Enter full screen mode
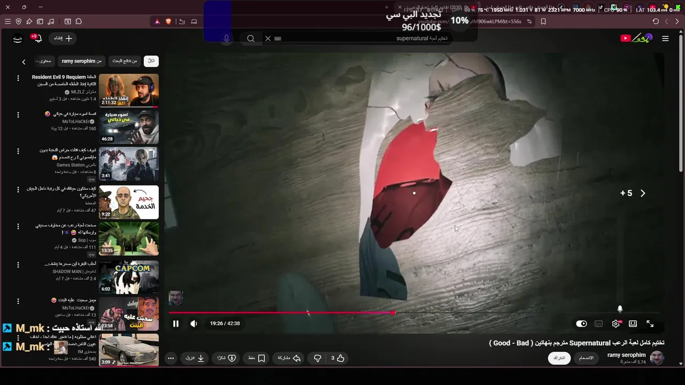 pyautogui.click(x=650, y=324)
